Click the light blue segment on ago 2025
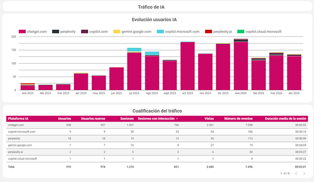The height and width of the screenshot is (182, 314). (152, 53)
